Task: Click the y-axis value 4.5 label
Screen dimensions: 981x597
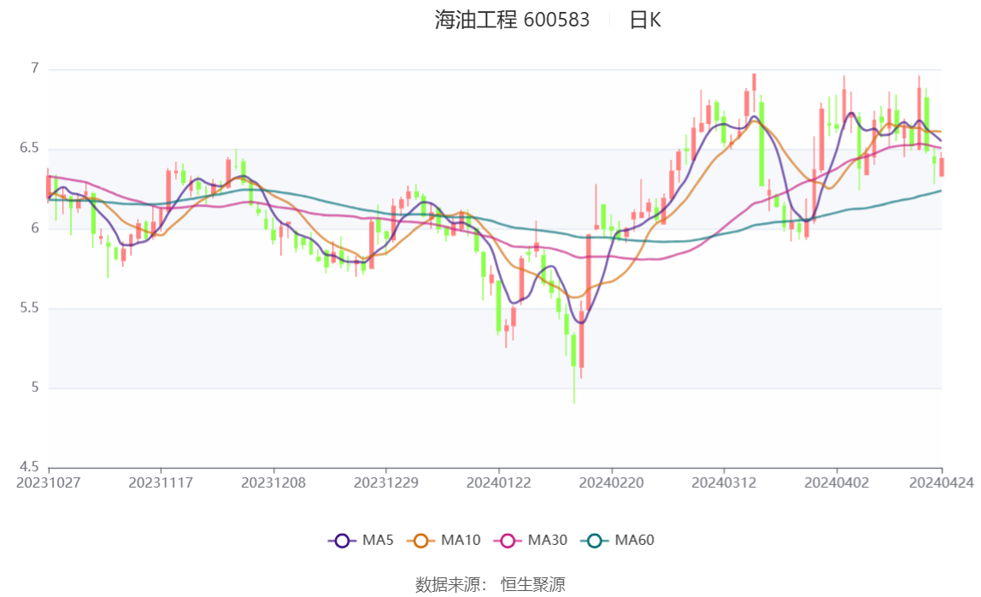Action: 29,467
